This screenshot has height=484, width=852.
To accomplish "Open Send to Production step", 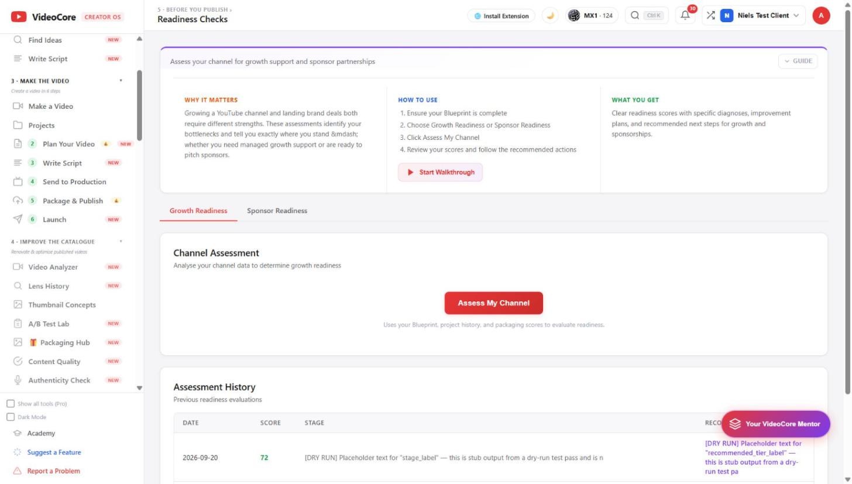I will 74,181.
